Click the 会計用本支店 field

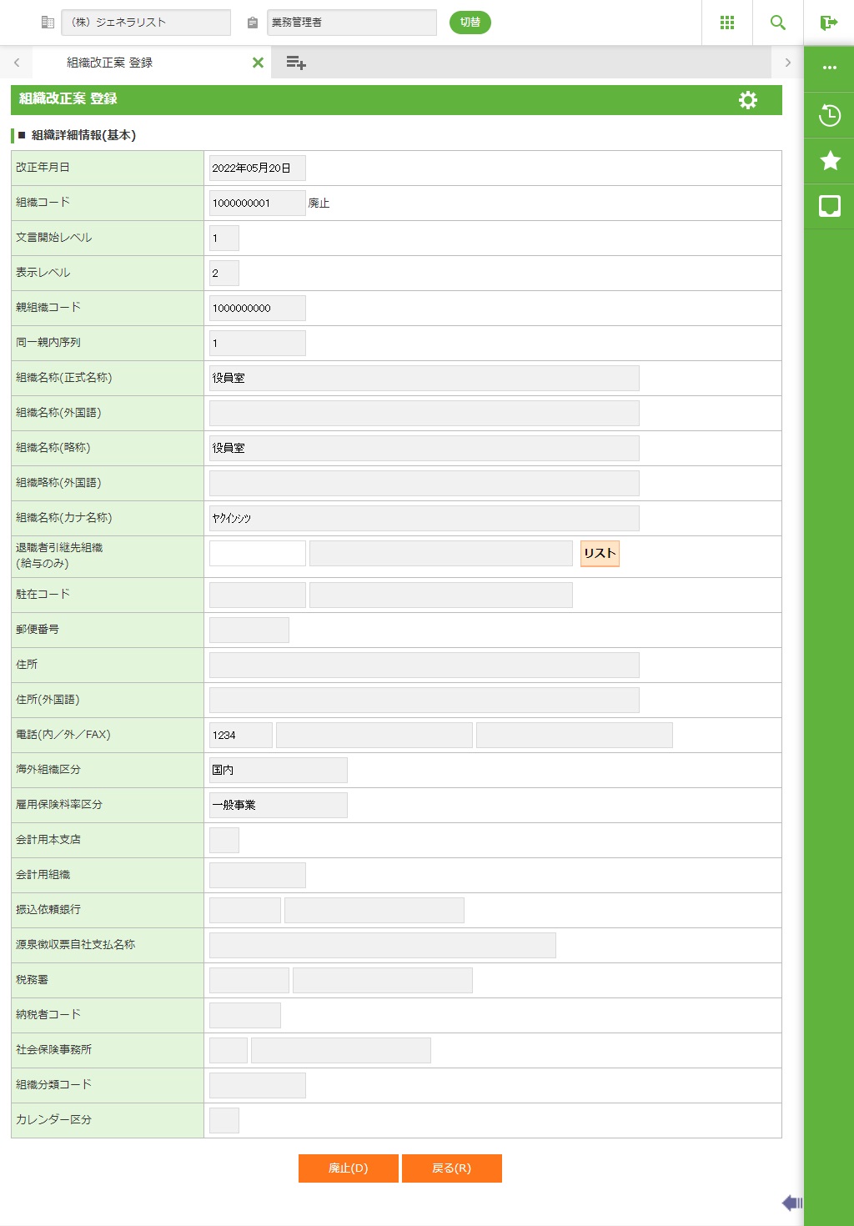coord(224,841)
